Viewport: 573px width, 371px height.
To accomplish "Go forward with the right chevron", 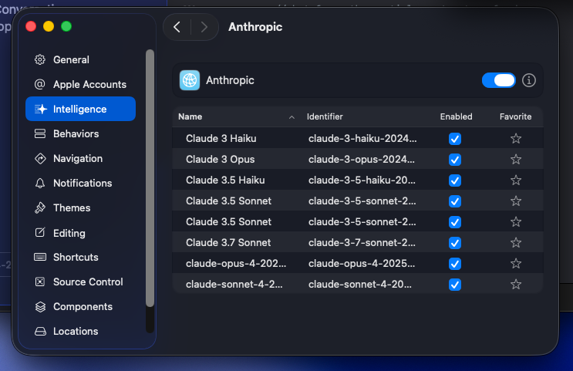I will 204,27.
